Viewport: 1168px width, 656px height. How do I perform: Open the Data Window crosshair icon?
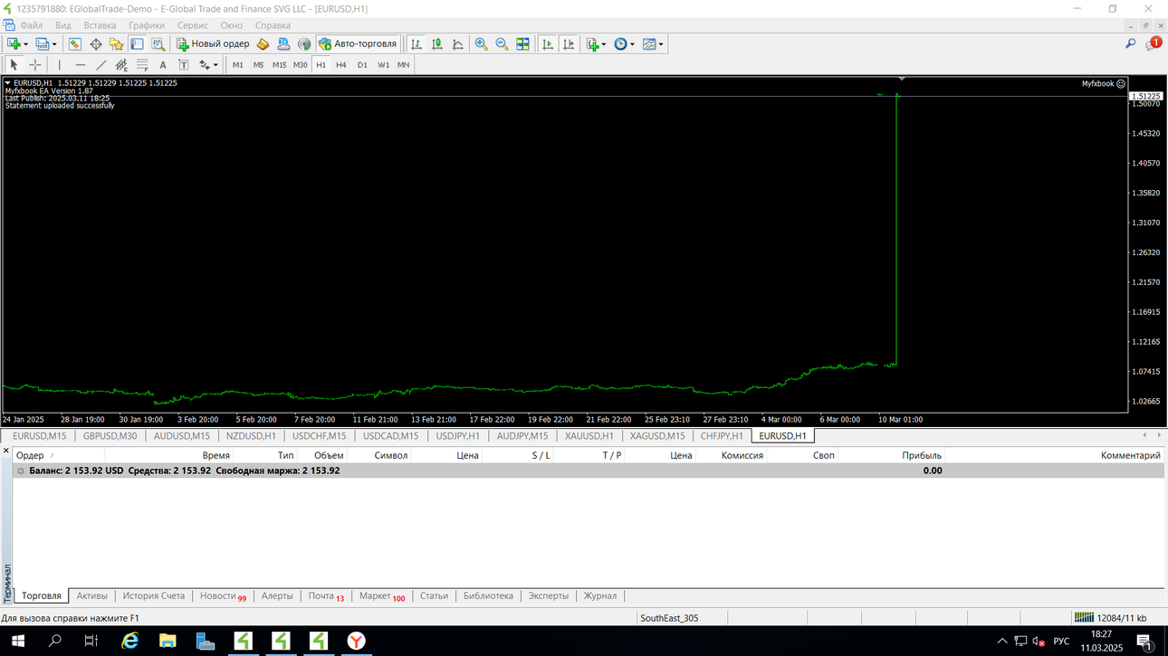pos(95,43)
